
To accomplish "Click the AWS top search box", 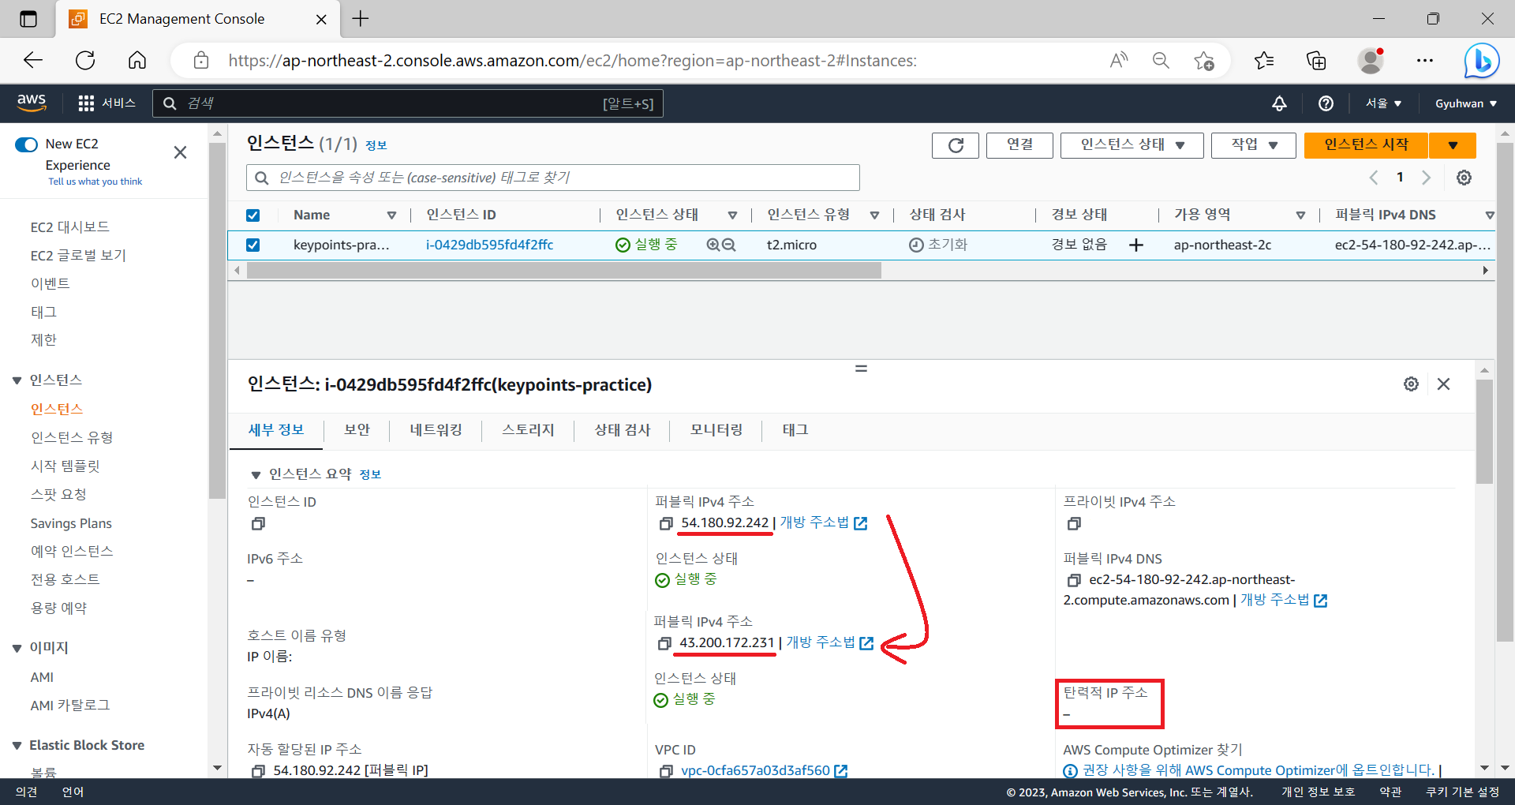I will (x=407, y=103).
